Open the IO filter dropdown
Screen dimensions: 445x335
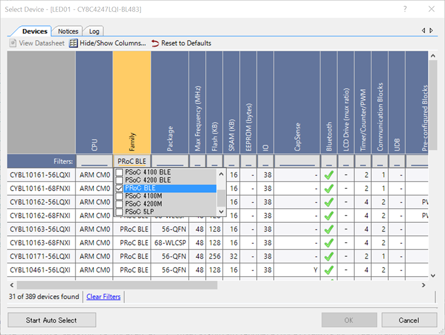pos(265,161)
